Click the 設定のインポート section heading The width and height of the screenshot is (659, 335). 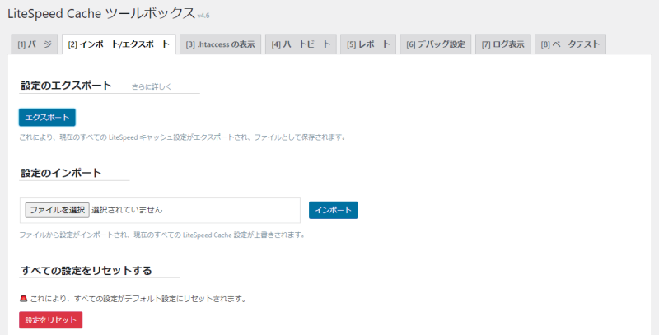[x=61, y=173]
